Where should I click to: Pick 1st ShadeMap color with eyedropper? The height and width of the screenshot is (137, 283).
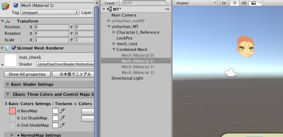(x=62, y=118)
